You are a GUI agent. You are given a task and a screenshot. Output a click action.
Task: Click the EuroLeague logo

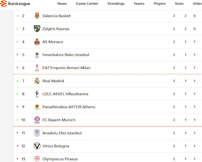tap(16, 4)
